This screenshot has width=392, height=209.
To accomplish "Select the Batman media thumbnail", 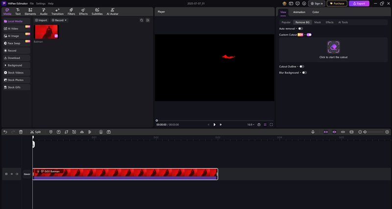I will tap(47, 32).
